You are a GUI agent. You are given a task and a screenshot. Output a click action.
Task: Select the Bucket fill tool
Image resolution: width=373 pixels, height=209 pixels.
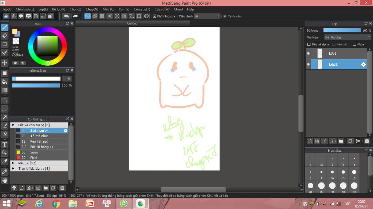click(4, 82)
